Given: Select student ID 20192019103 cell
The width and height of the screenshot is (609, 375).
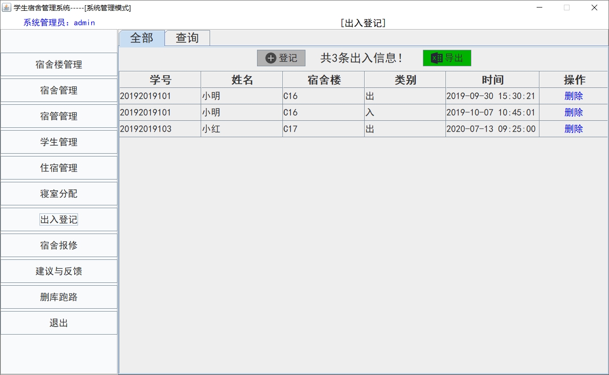Looking at the screenshot, I should tap(160, 129).
